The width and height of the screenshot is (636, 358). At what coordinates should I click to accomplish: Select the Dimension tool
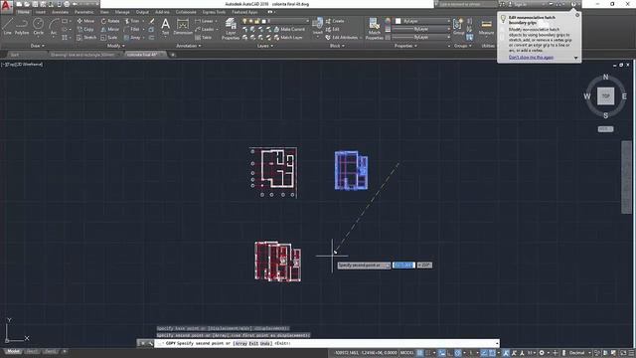[x=183, y=27]
